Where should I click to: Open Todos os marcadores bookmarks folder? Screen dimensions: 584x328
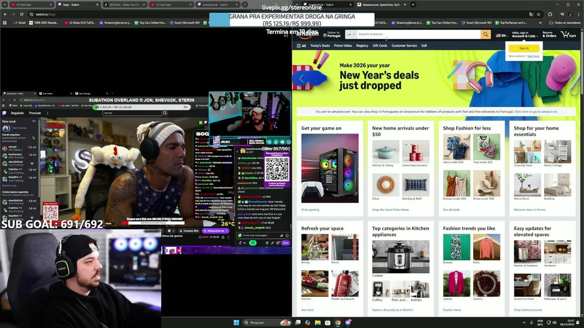coord(565,23)
